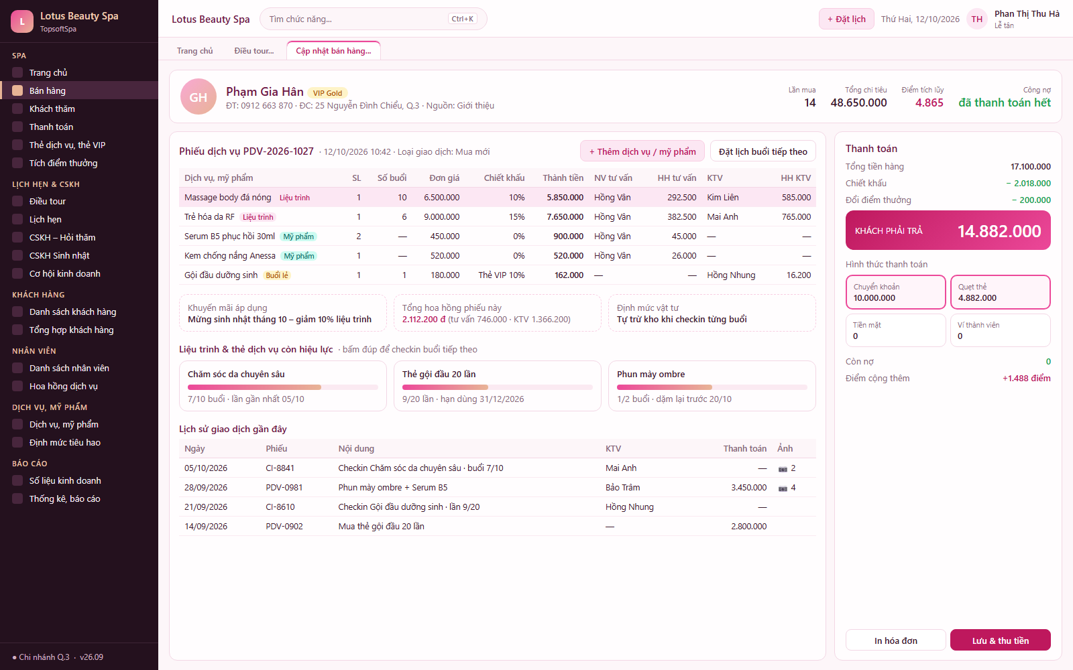
Task: Click the Số liệu kinh doanh icon
Action: click(17, 480)
